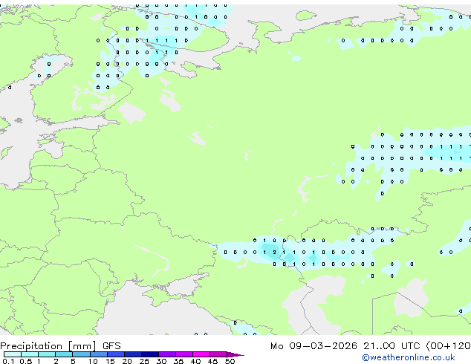Viewport: 471px width, 364px height.
Task: Click the 1 to 2 mm legend swatch
Action: tap(47, 354)
